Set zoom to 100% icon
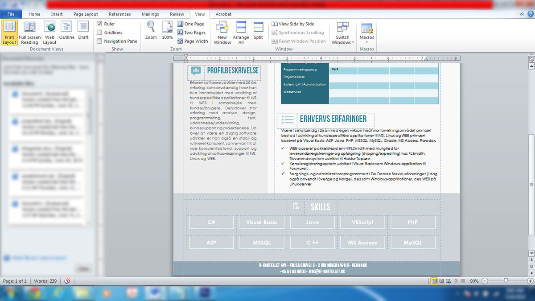This screenshot has height=301, width=535. point(167,31)
